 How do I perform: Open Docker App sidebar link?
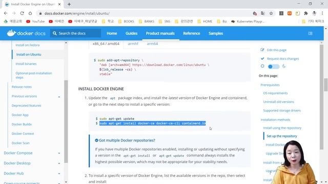(x=20, y=115)
